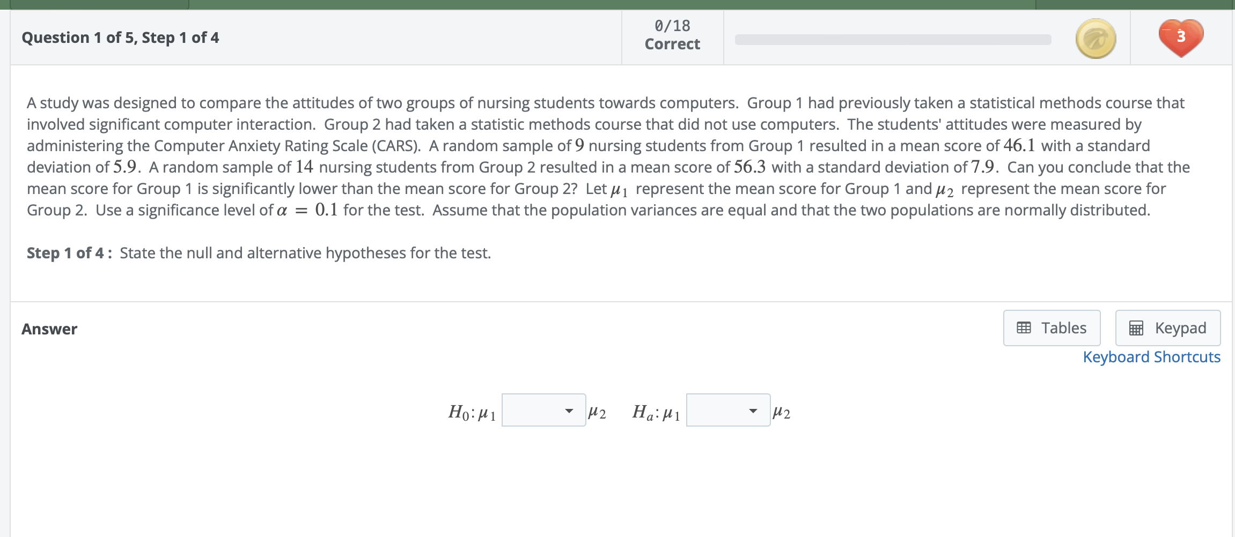Screen dimensions: 1235x537
Task: Click the Question 1 of 5 header
Action: coord(120,38)
